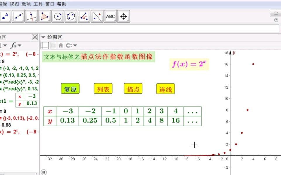Pause the animation with the pause button
Screen dimensions: 281x175
[44, 172]
